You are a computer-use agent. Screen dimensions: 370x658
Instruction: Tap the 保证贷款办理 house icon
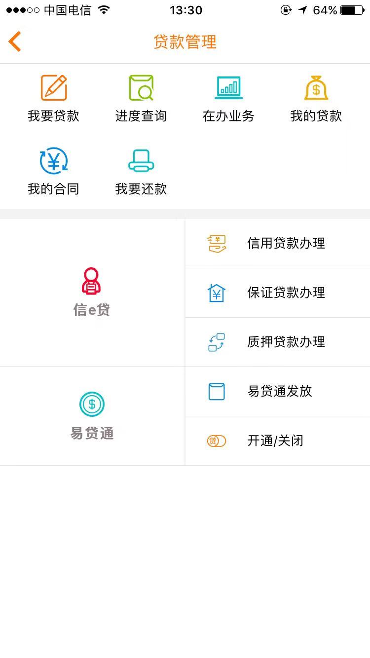coord(217,293)
